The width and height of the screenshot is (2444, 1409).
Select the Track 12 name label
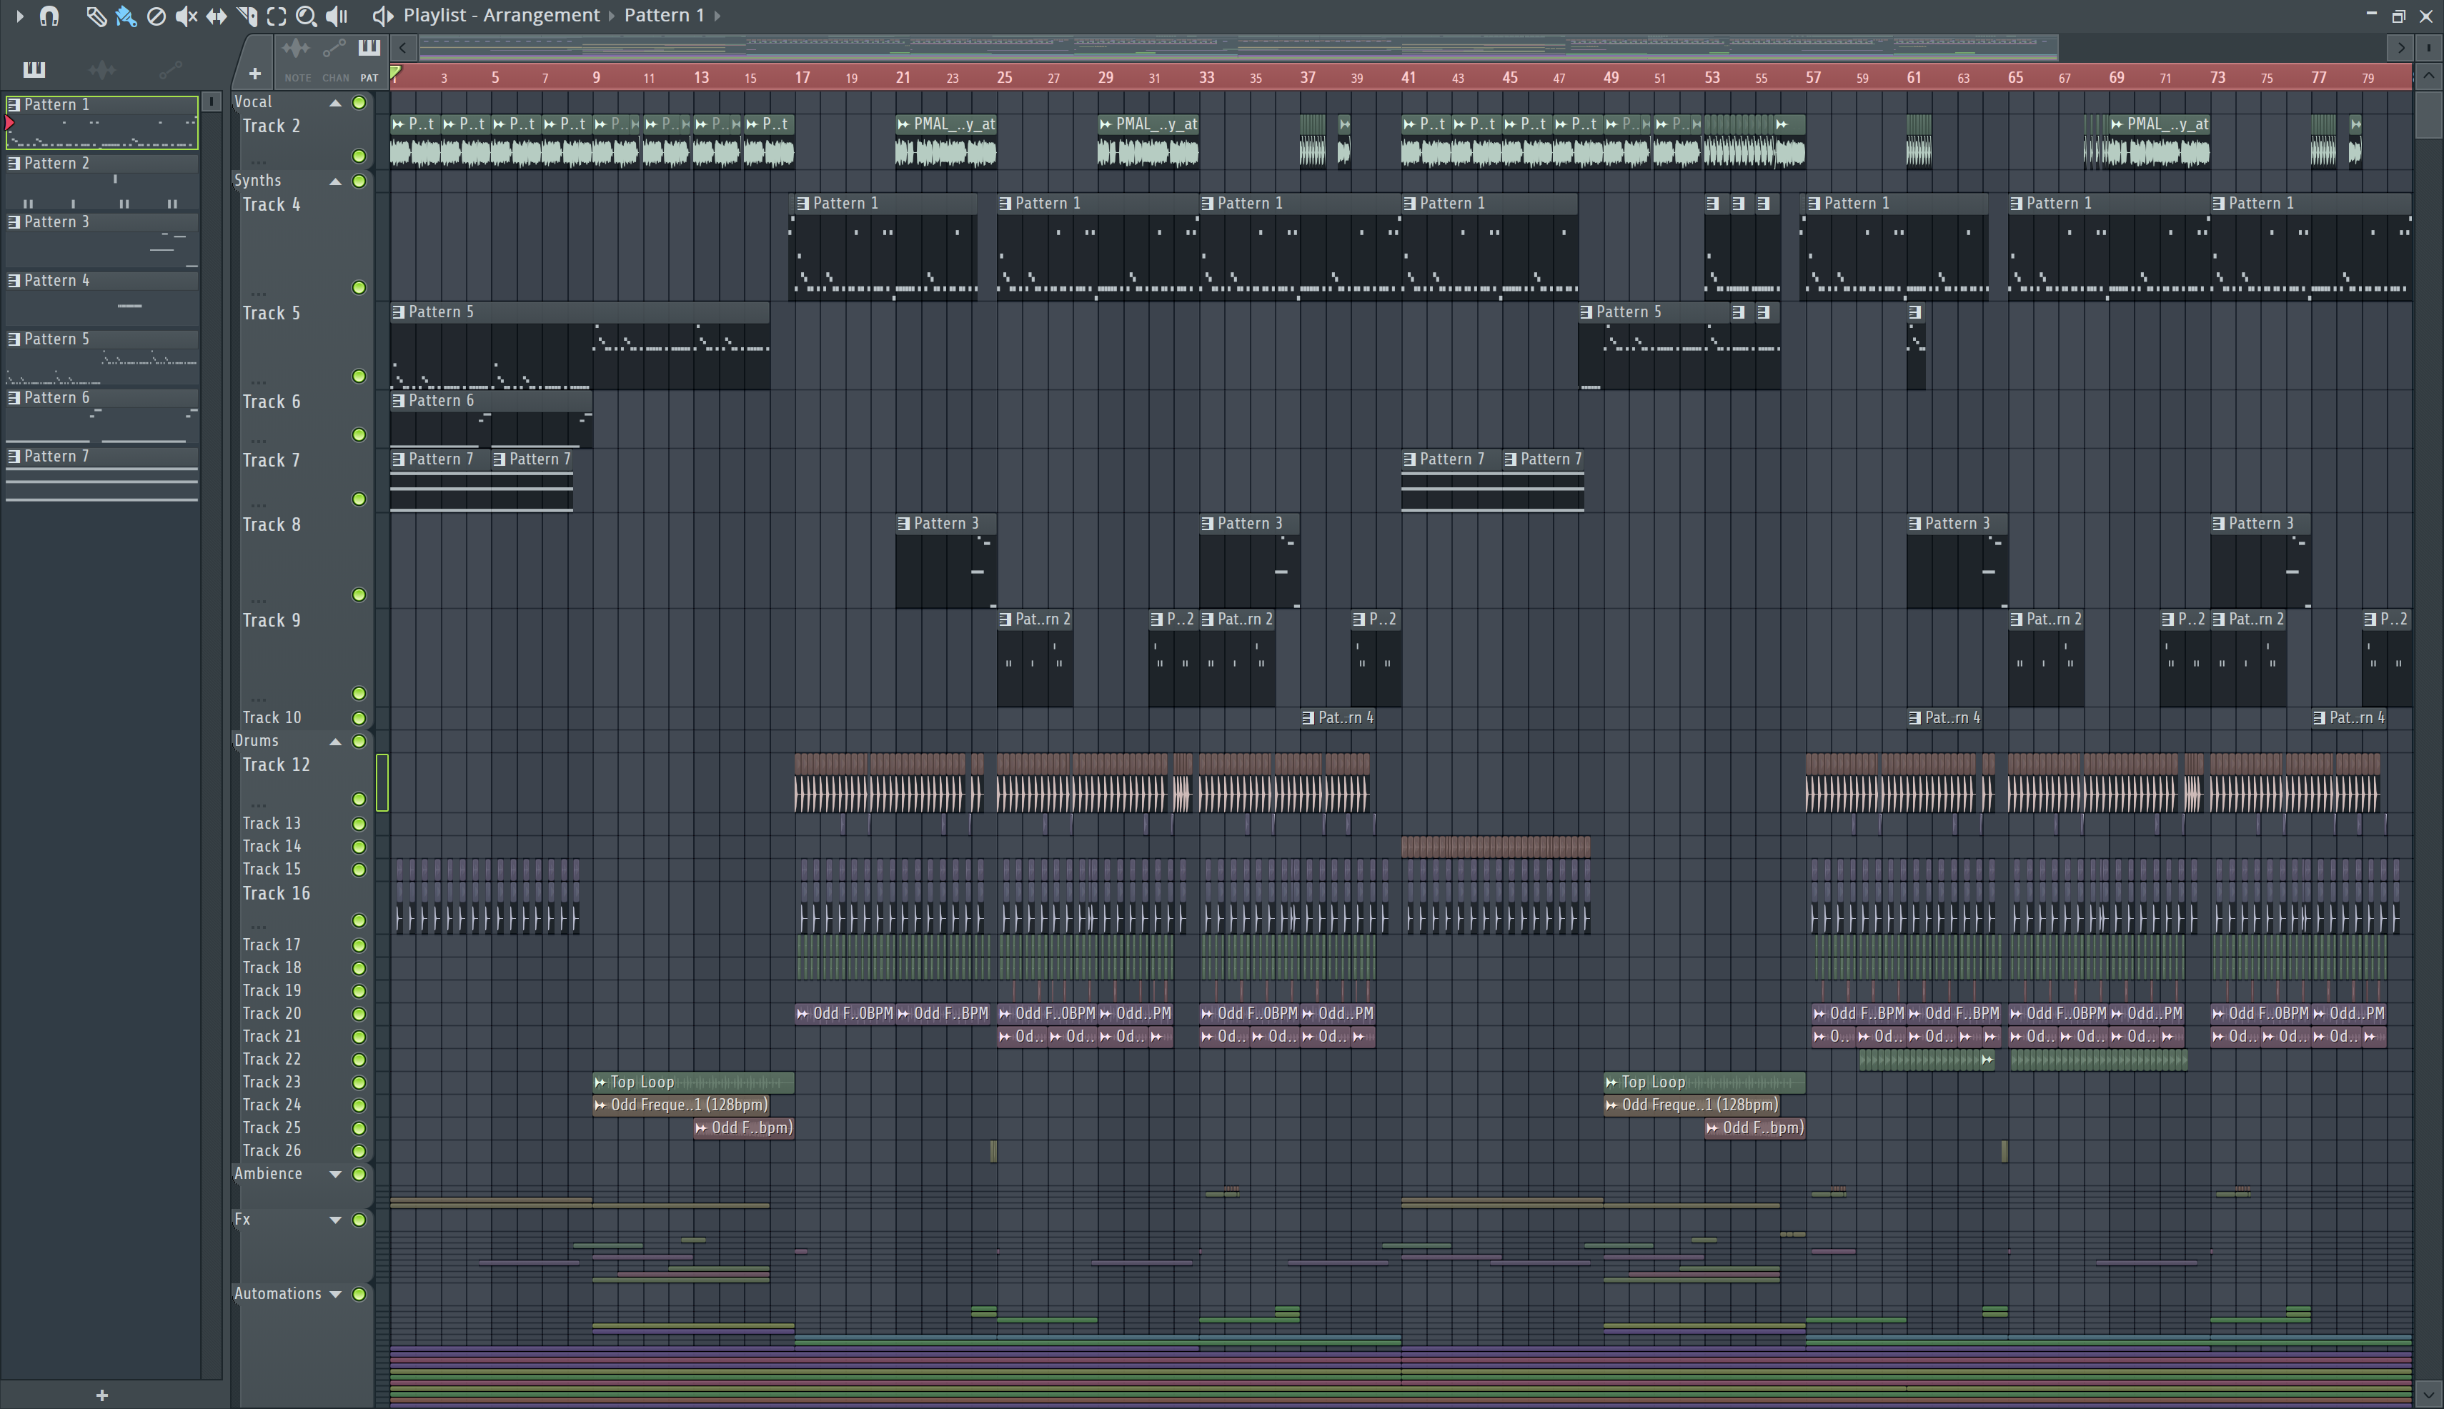tap(276, 765)
